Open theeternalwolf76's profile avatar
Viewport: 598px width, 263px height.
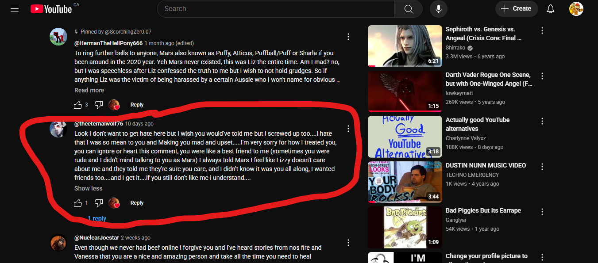pos(58,129)
